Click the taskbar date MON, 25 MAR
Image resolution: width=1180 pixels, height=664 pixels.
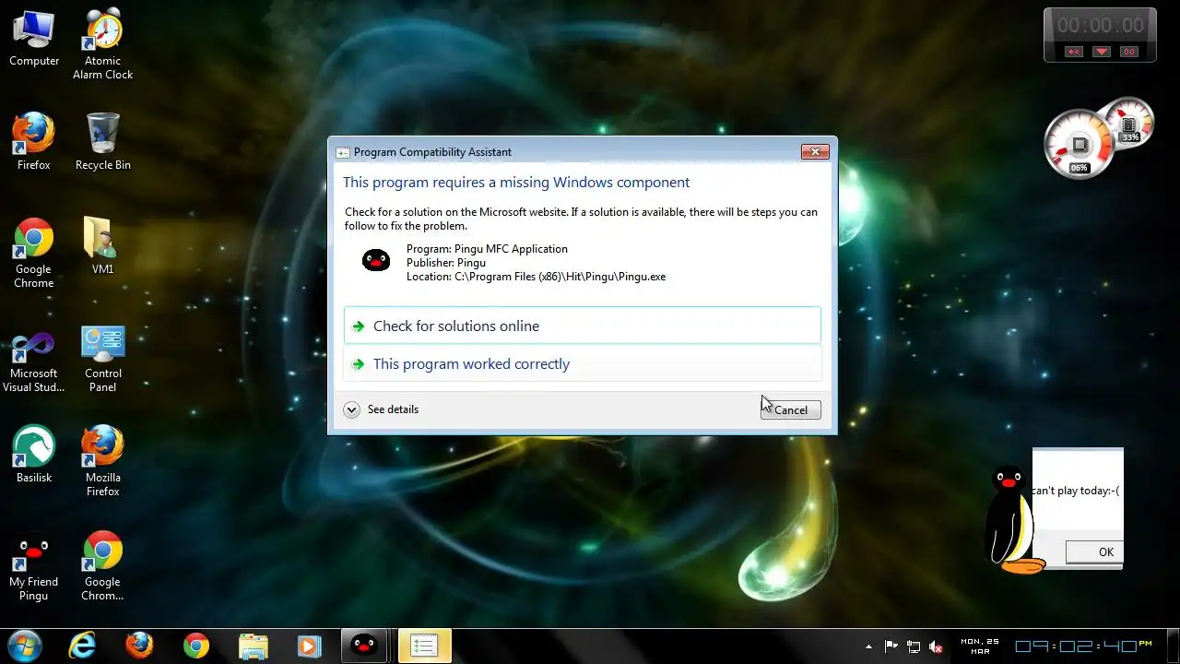click(979, 646)
